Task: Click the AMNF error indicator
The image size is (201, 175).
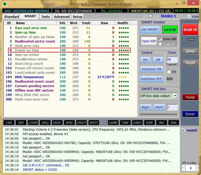Action: tap(113, 122)
